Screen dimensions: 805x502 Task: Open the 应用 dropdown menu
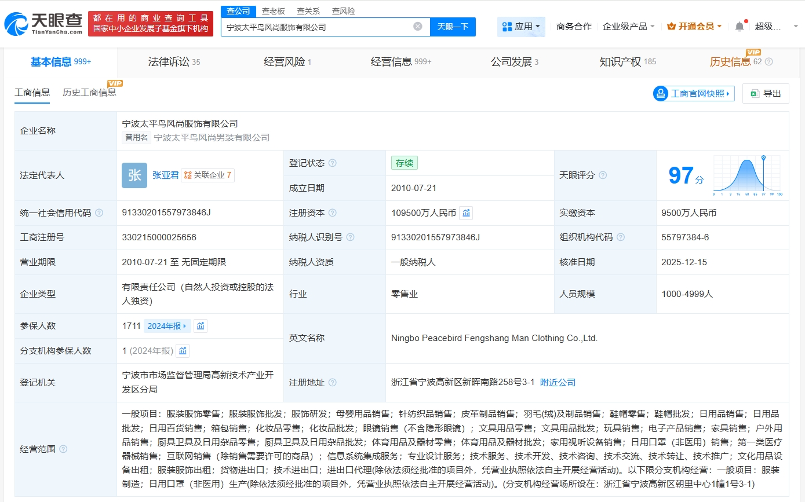[520, 27]
